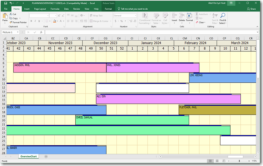Viewport: 263px width, 166px height.
Task: Open the Copy dropdown arrow
Action: click(x=20, y=18)
